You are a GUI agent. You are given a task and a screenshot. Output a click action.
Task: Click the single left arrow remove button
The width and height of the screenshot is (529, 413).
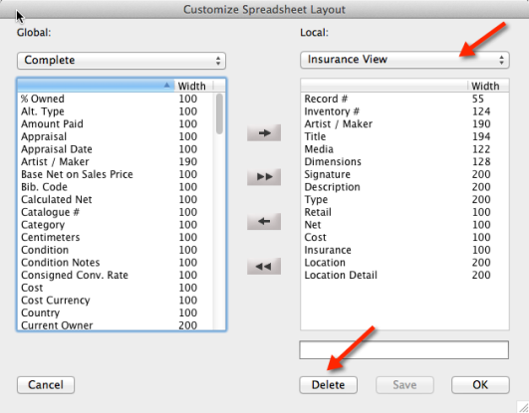(x=264, y=221)
